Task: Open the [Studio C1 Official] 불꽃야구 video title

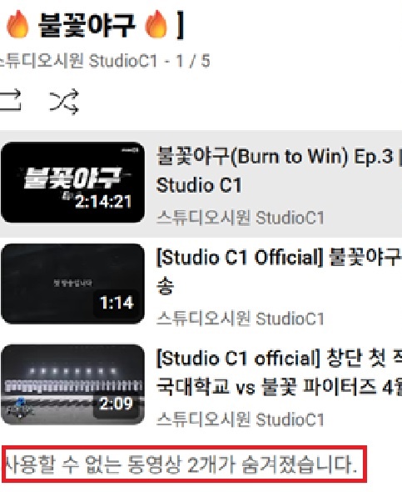Action: tap(279, 271)
